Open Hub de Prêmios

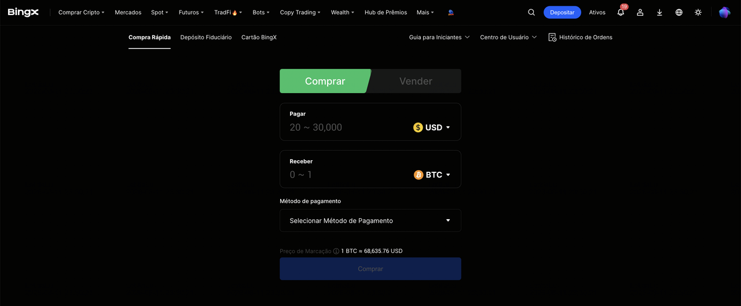(x=386, y=12)
